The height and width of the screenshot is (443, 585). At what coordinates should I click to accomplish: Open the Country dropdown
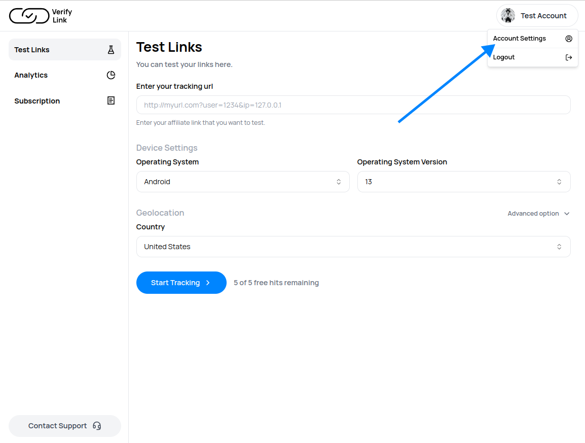pos(353,247)
